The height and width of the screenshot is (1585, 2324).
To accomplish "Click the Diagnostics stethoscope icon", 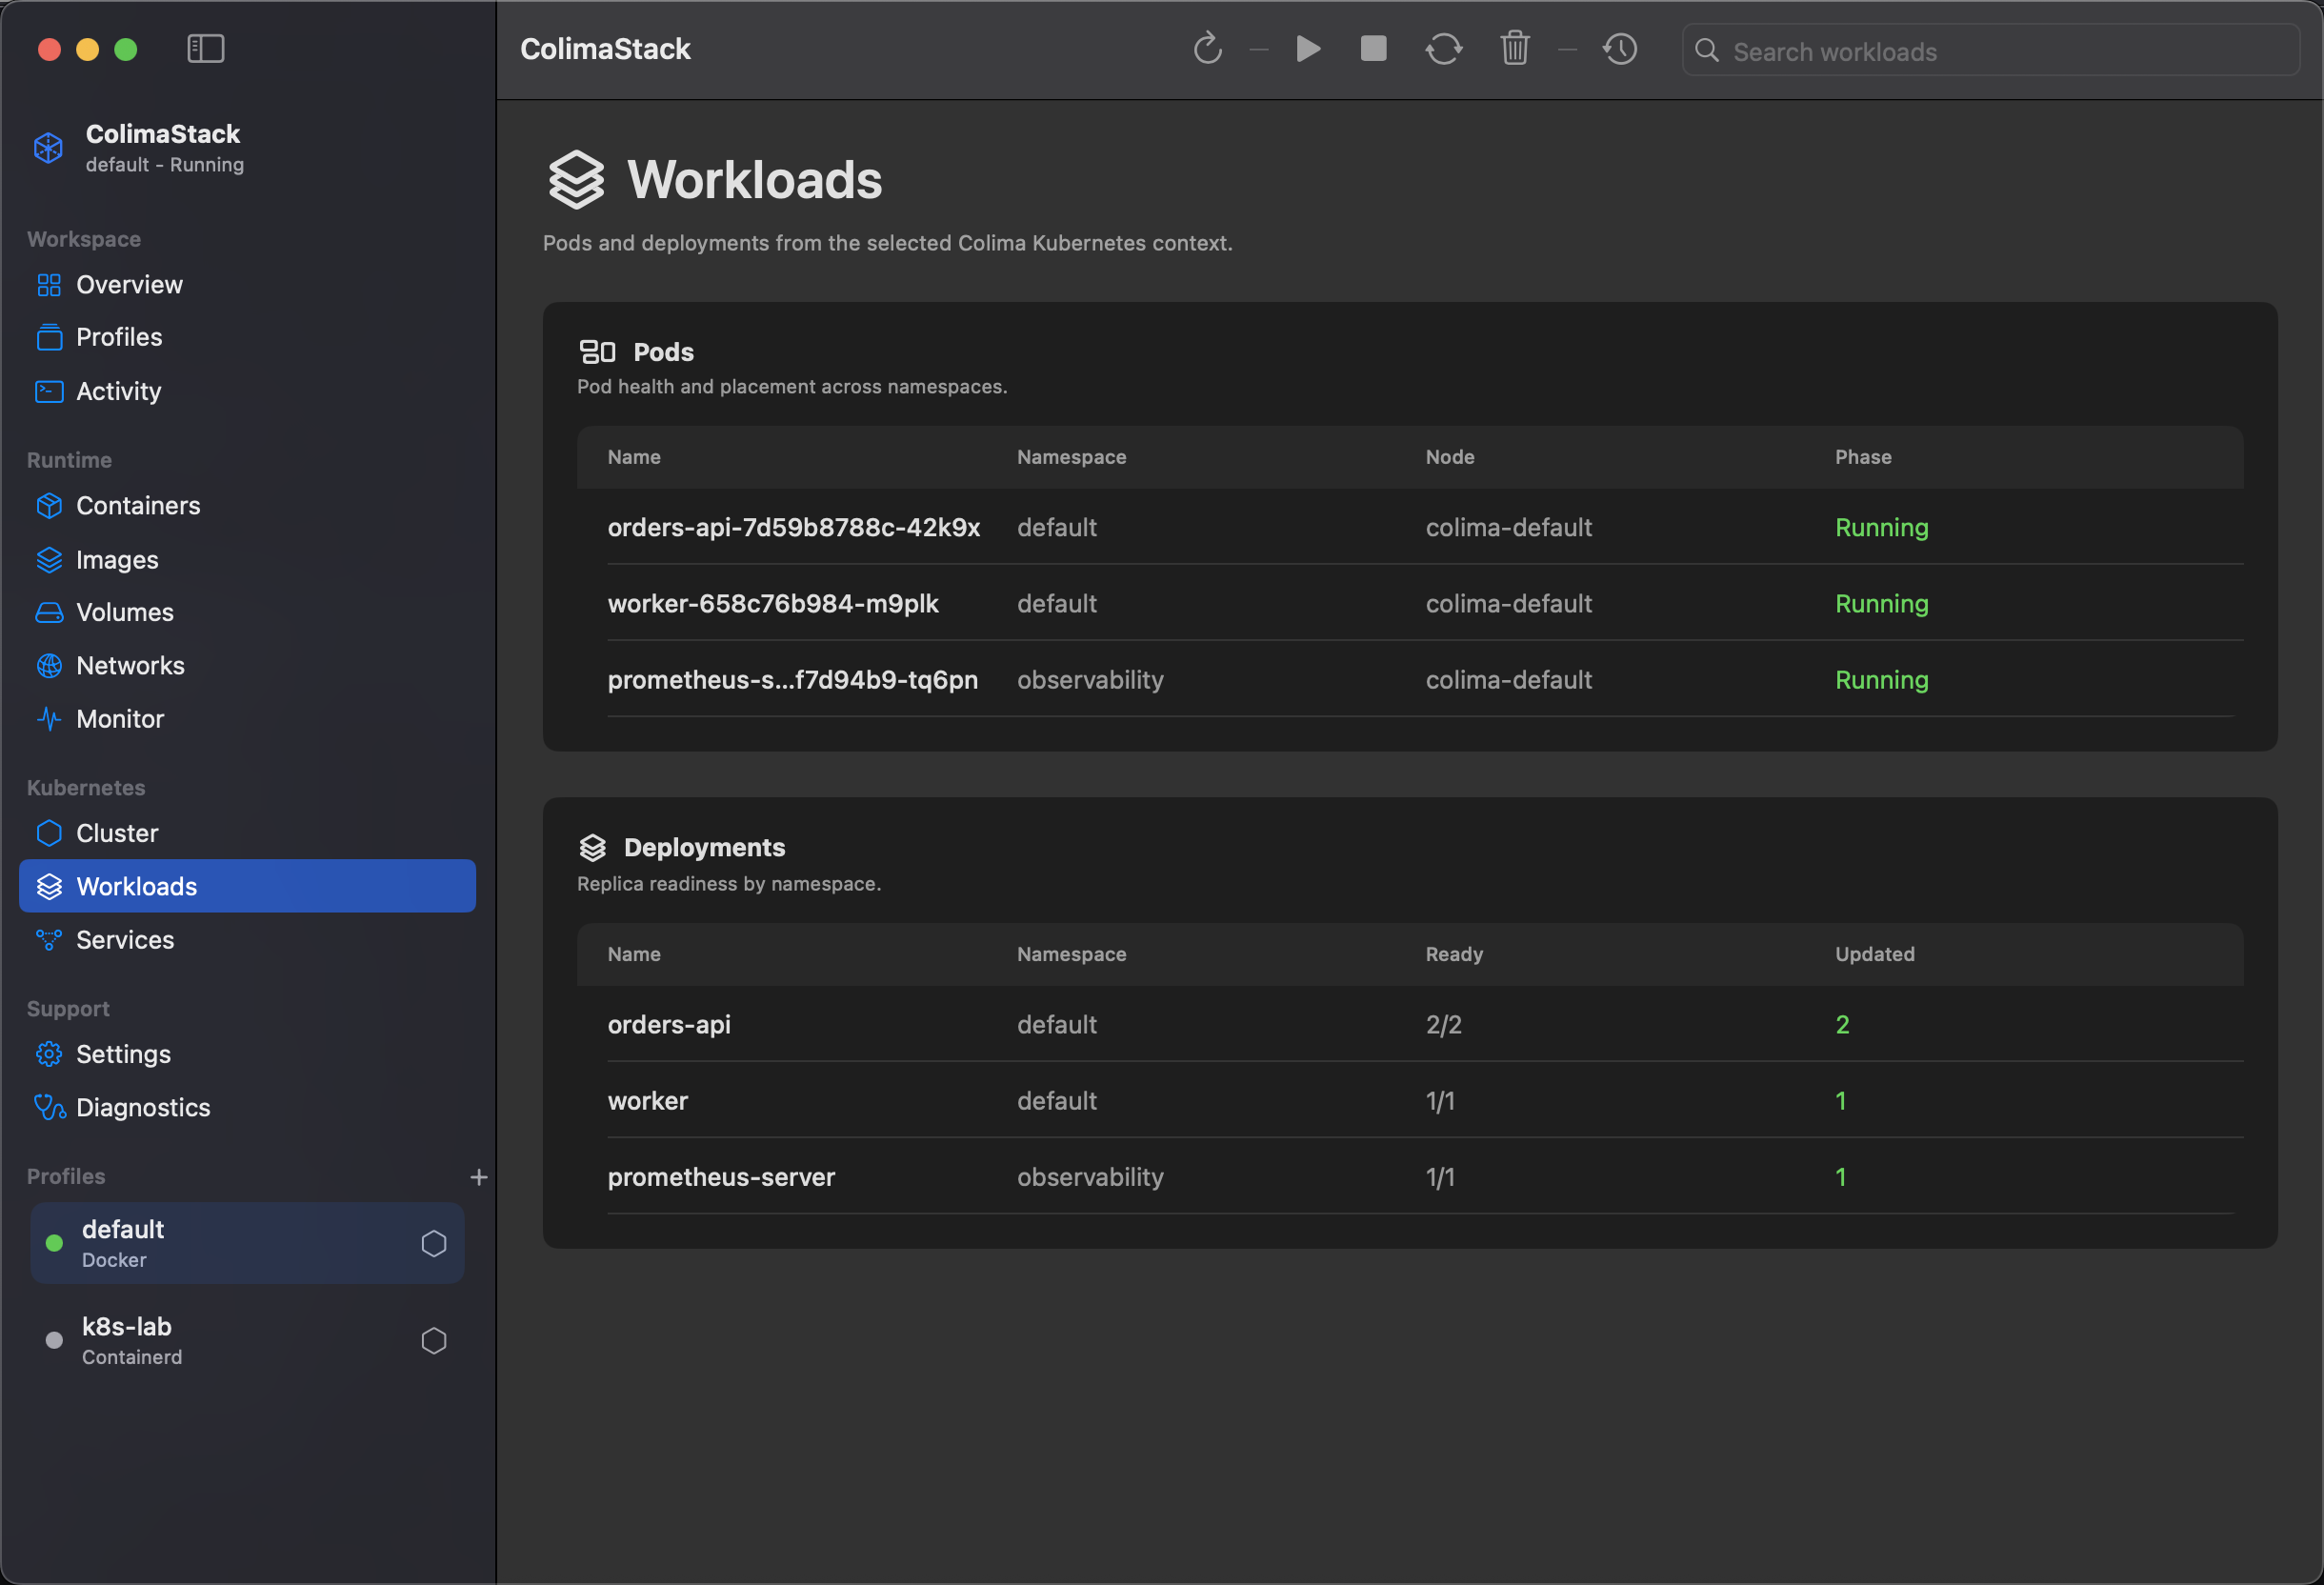I will pos(48,1108).
